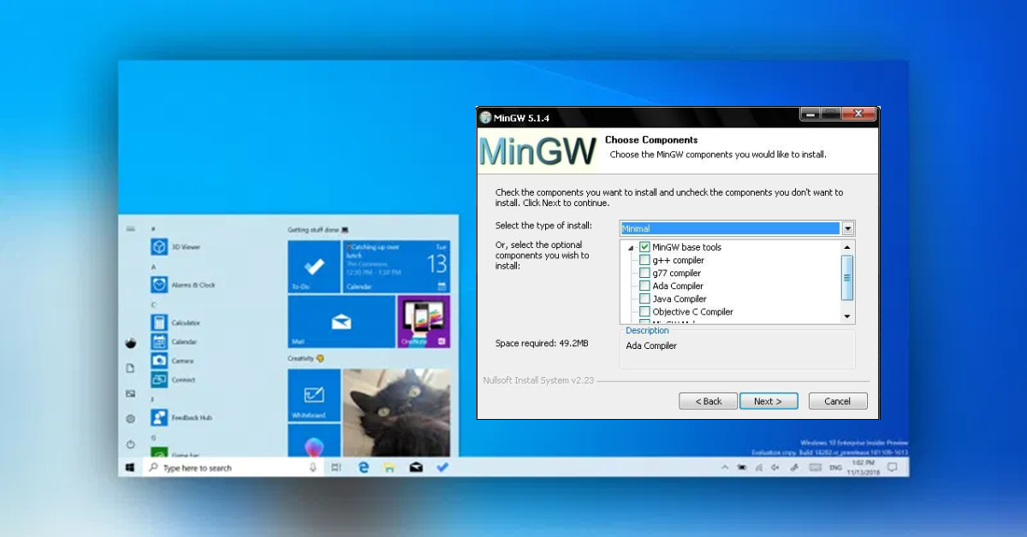
Task: Click the user account avatar in Start
Action: [130, 343]
